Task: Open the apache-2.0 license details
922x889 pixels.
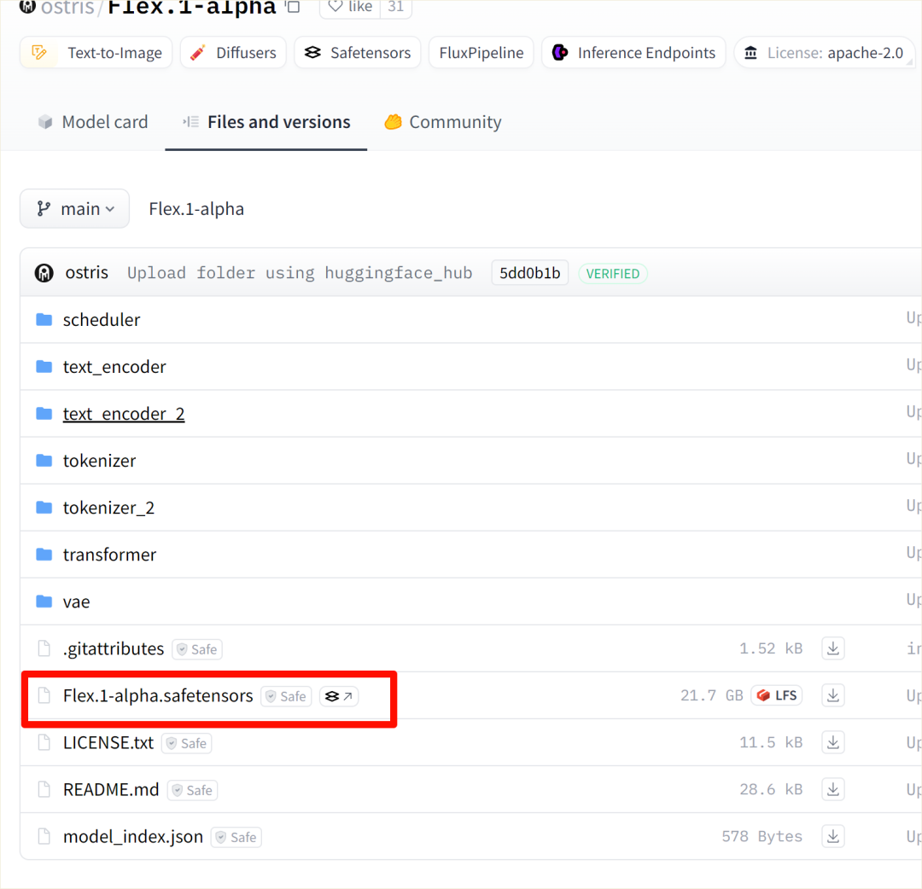Action: pyautogui.click(x=824, y=52)
